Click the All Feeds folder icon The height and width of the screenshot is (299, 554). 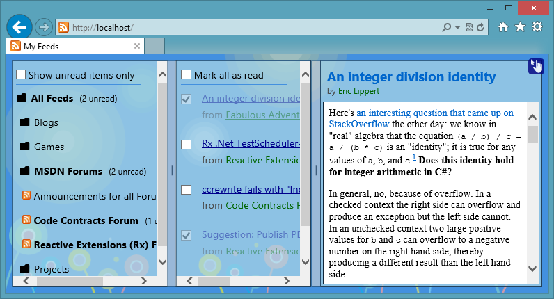(22, 97)
